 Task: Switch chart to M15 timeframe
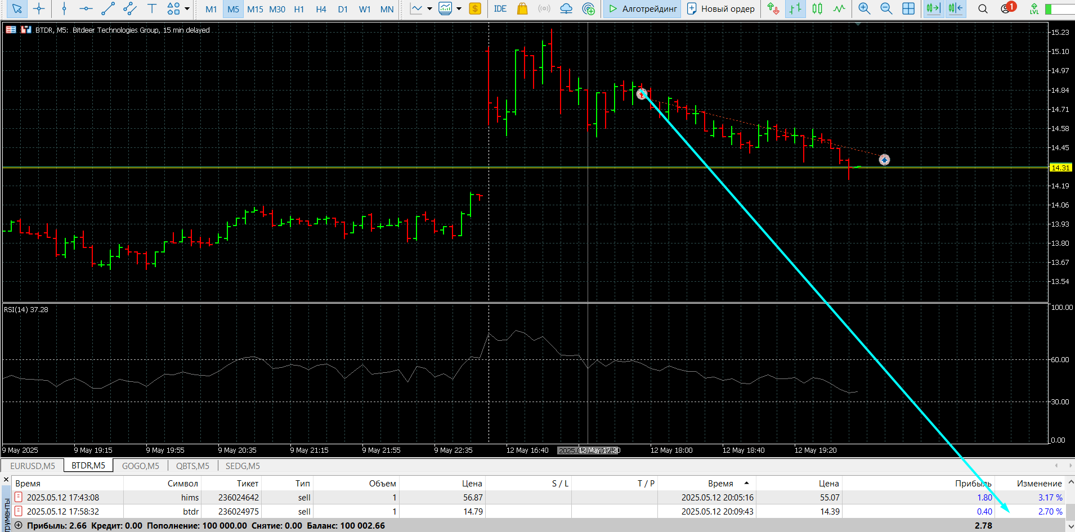coord(255,9)
